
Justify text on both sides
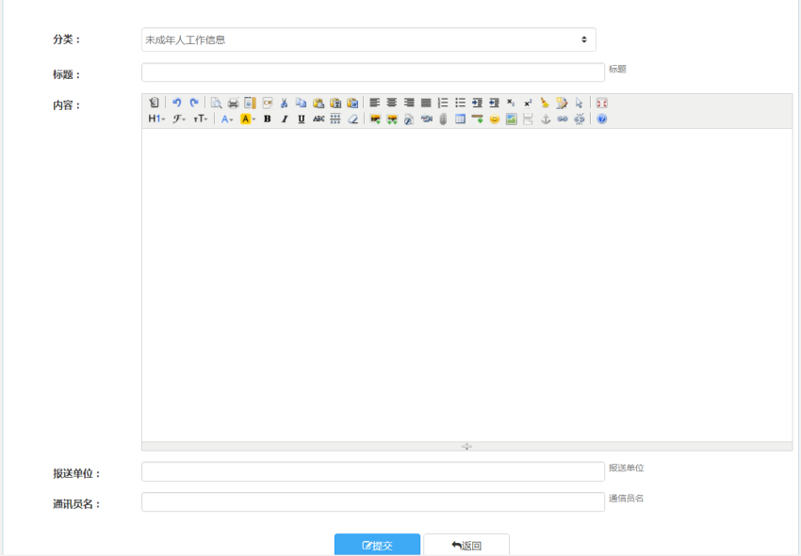pos(426,103)
